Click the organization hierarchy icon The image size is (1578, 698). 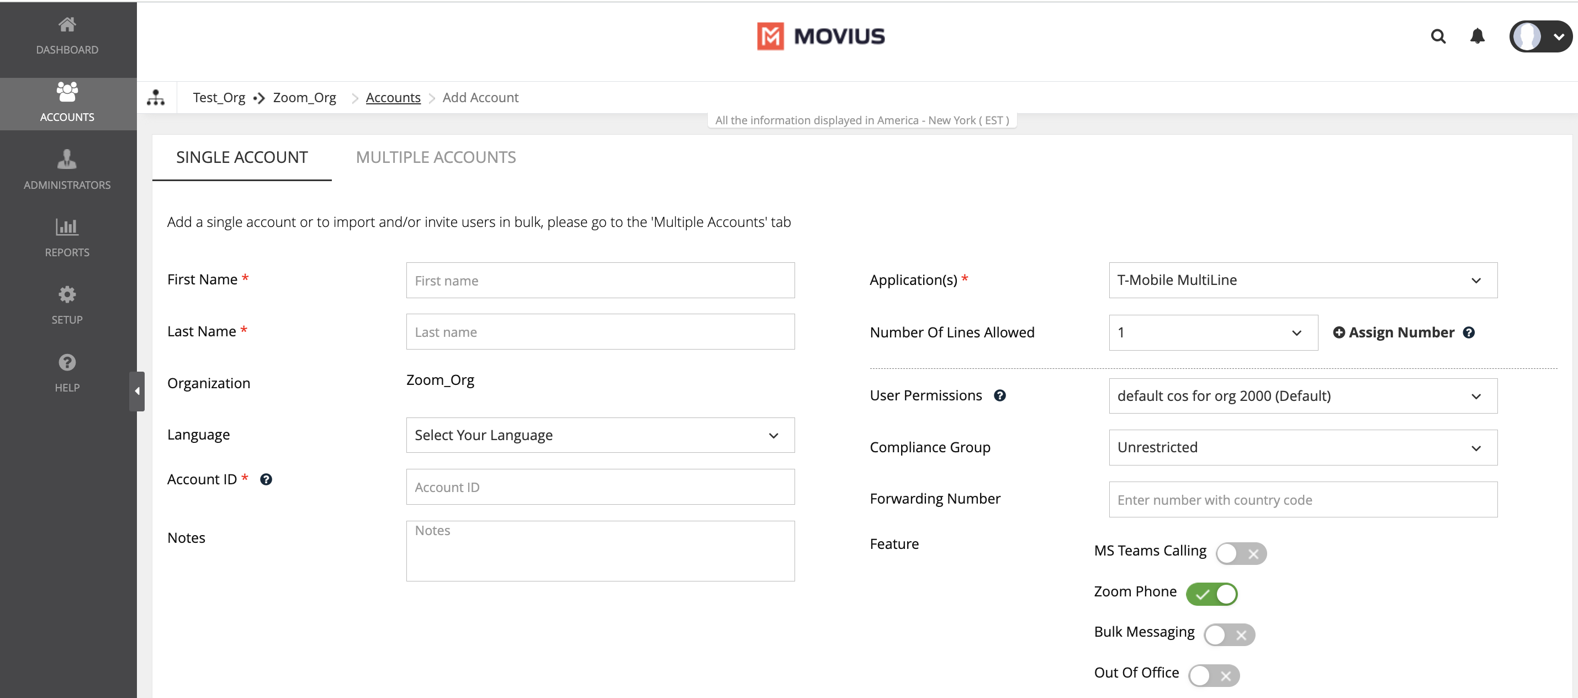(x=156, y=97)
